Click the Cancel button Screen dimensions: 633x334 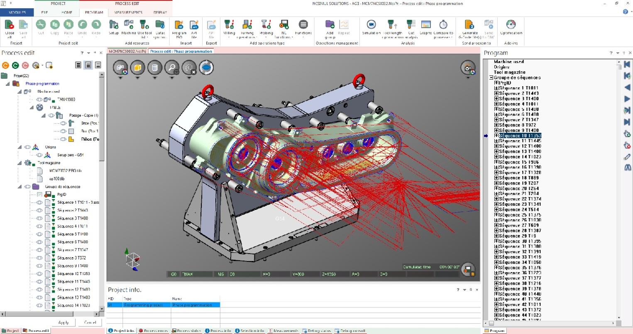[90, 322]
